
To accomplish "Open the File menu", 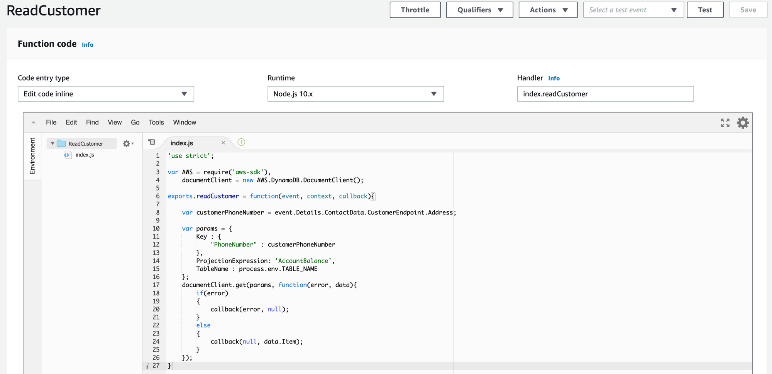I will [51, 122].
